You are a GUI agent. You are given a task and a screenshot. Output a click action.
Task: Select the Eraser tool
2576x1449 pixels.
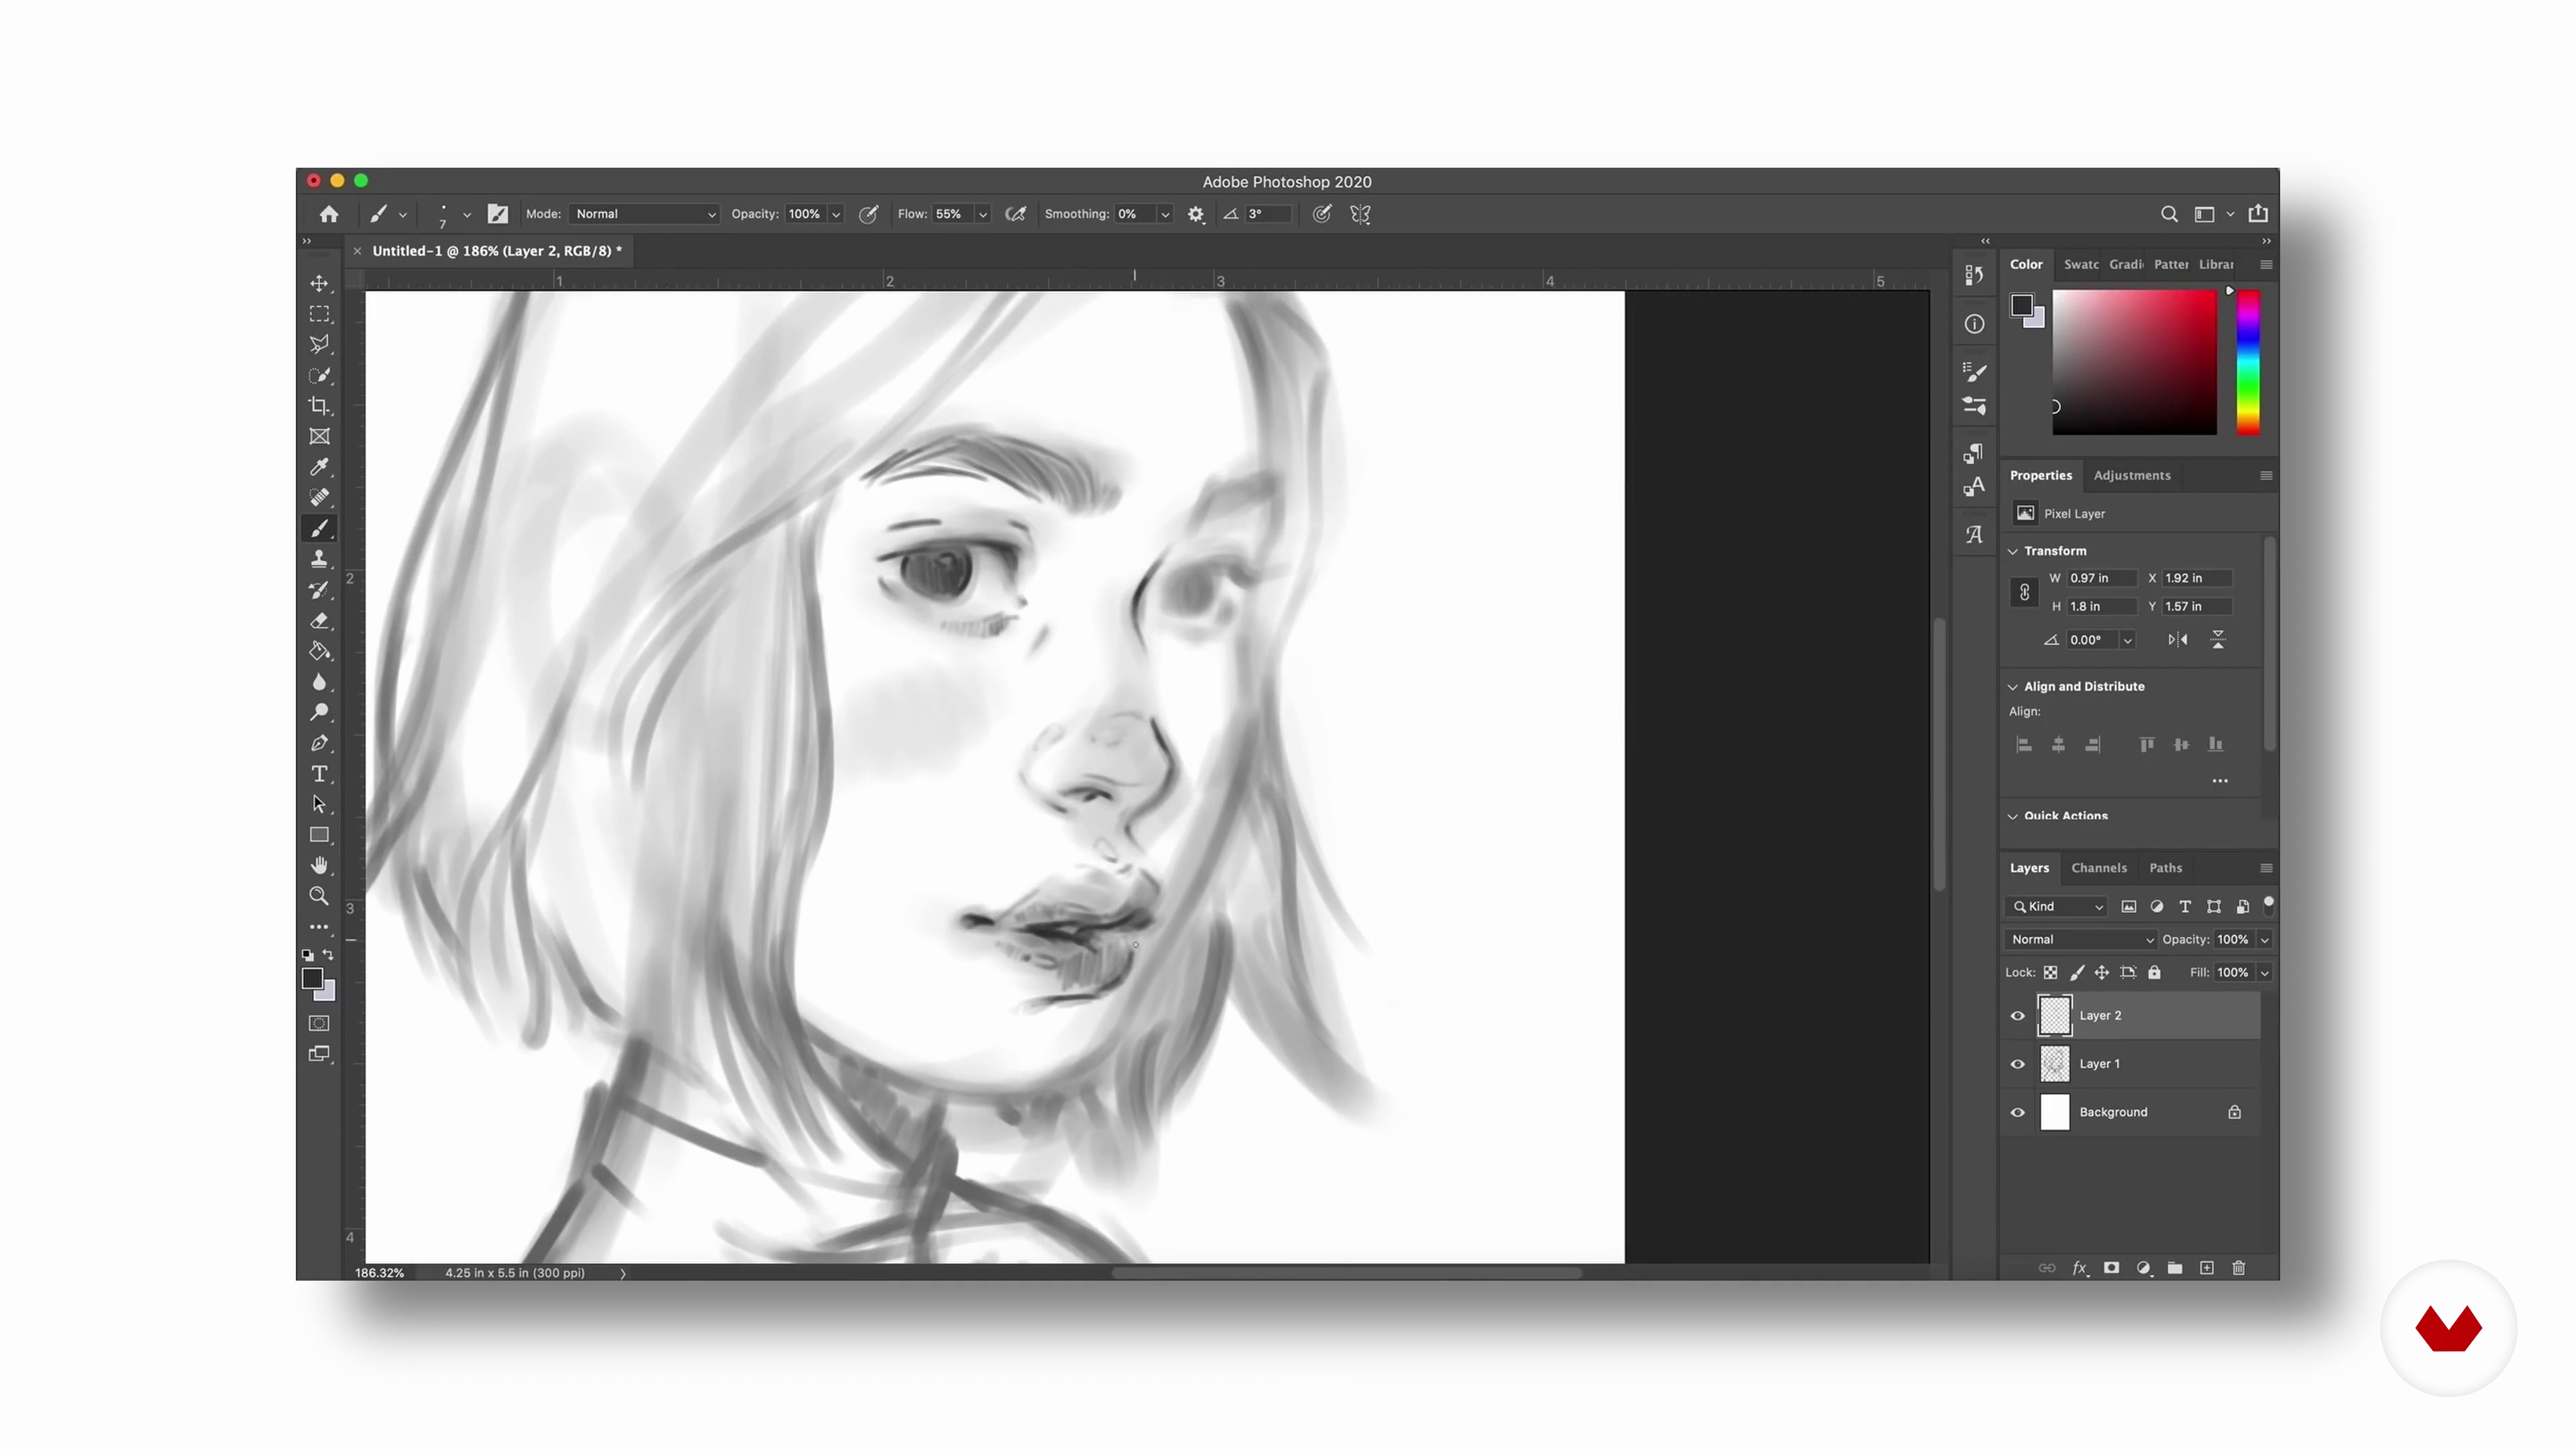coord(319,621)
